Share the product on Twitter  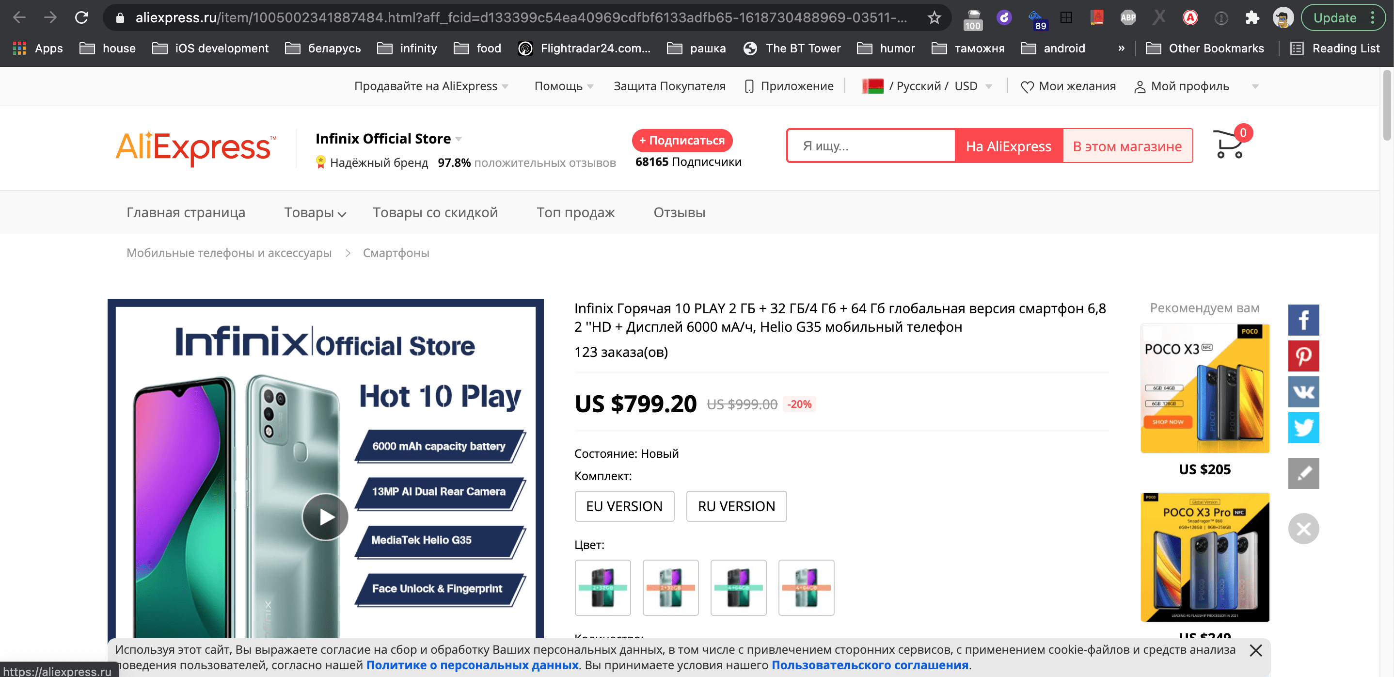(1303, 427)
